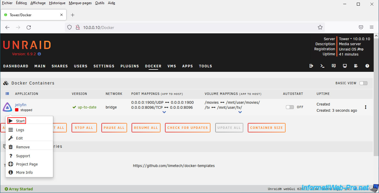Screen dimensions: 379x193
Task: Open the Firefox application menu hamburger
Action: (x=372, y=27)
